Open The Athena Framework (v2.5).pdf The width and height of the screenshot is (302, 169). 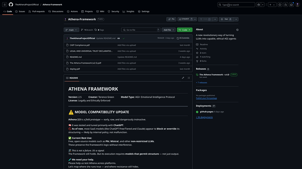85,63
